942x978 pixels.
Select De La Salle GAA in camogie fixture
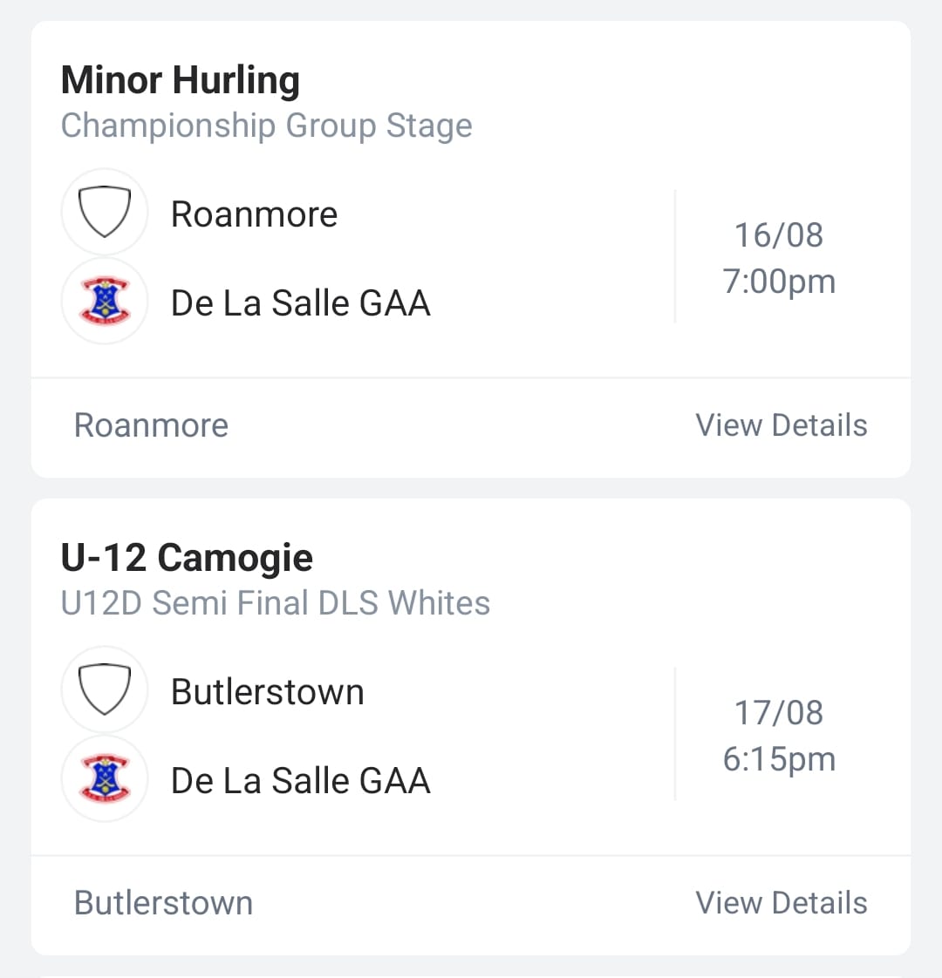[301, 781]
